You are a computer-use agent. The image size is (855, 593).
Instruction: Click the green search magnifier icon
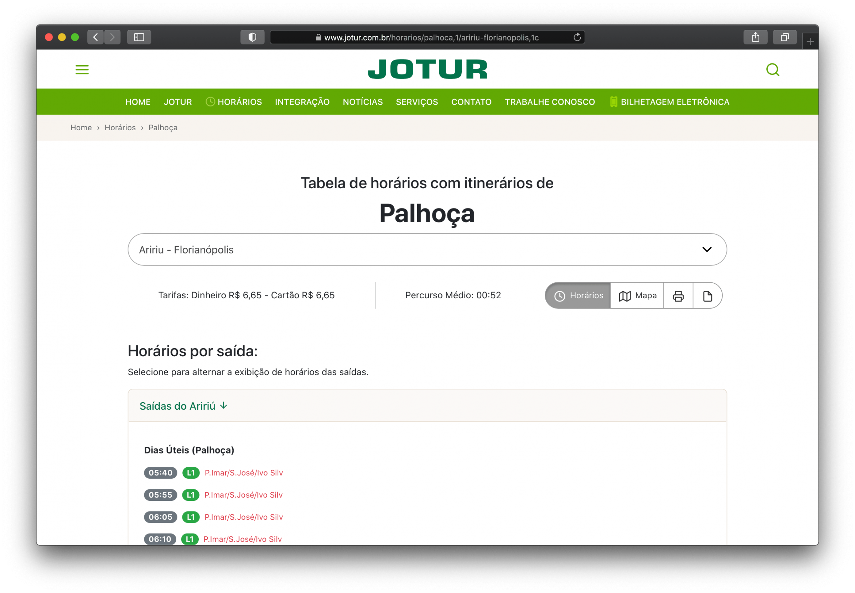tap(772, 69)
